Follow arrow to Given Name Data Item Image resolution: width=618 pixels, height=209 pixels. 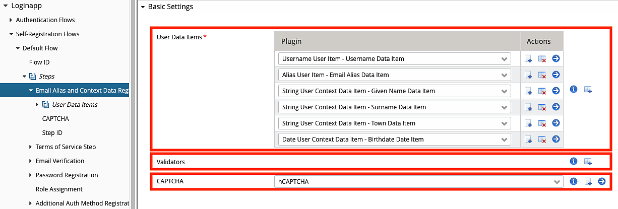tap(556, 91)
